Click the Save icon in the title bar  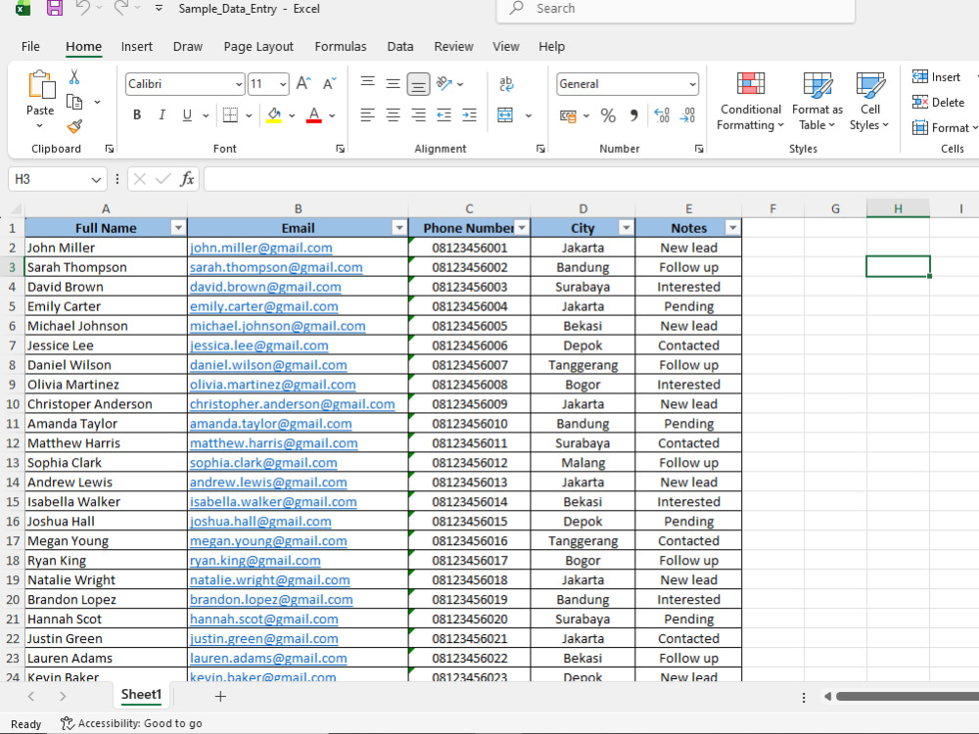coord(55,8)
